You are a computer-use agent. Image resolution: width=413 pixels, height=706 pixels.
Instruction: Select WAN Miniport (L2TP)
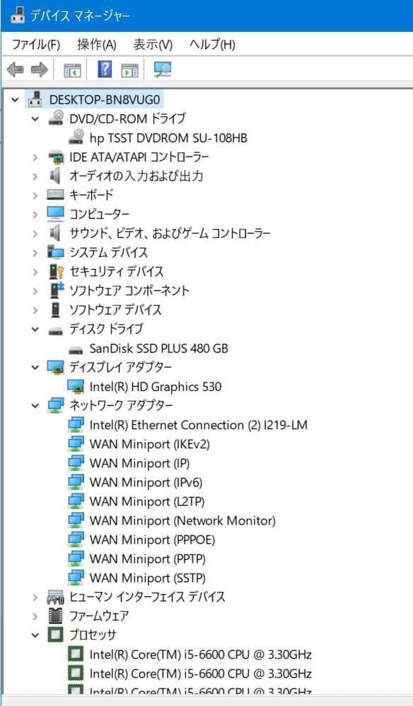click(147, 501)
